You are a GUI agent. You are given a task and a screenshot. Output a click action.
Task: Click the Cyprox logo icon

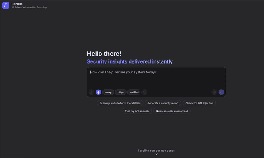pyautogui.click(x=6, y=5)
